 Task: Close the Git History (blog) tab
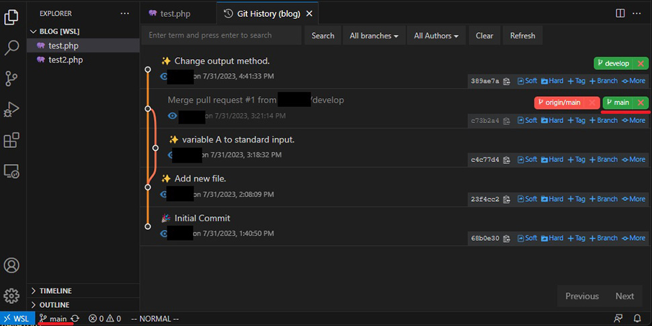309,13
